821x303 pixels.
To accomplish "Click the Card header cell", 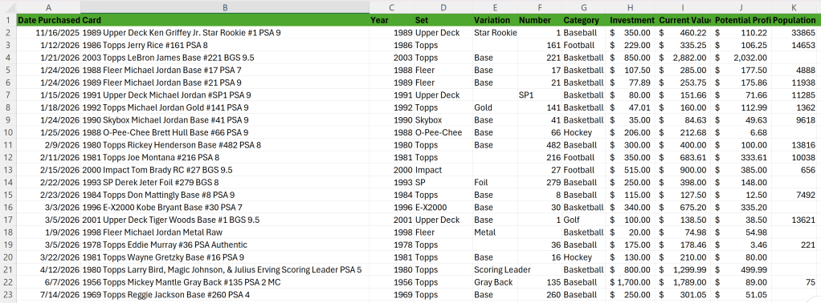I will click(x=225, y=20).
